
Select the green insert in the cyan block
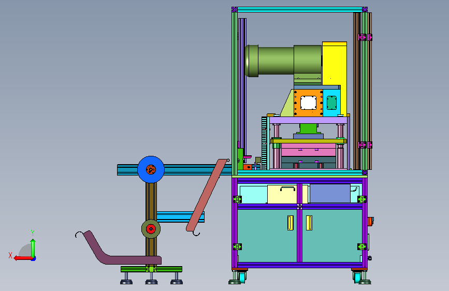(x=331, y=103)
